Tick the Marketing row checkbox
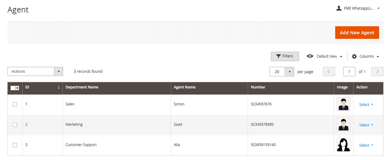 [x=15, y=125]
